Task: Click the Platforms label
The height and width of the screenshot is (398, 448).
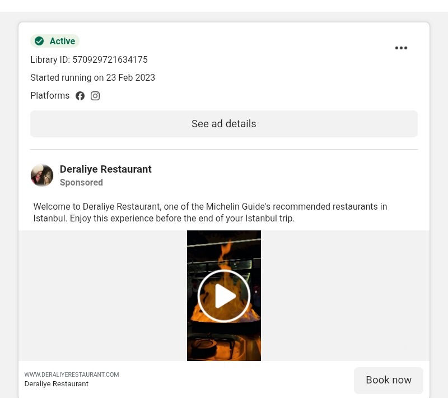Action: 50,96
